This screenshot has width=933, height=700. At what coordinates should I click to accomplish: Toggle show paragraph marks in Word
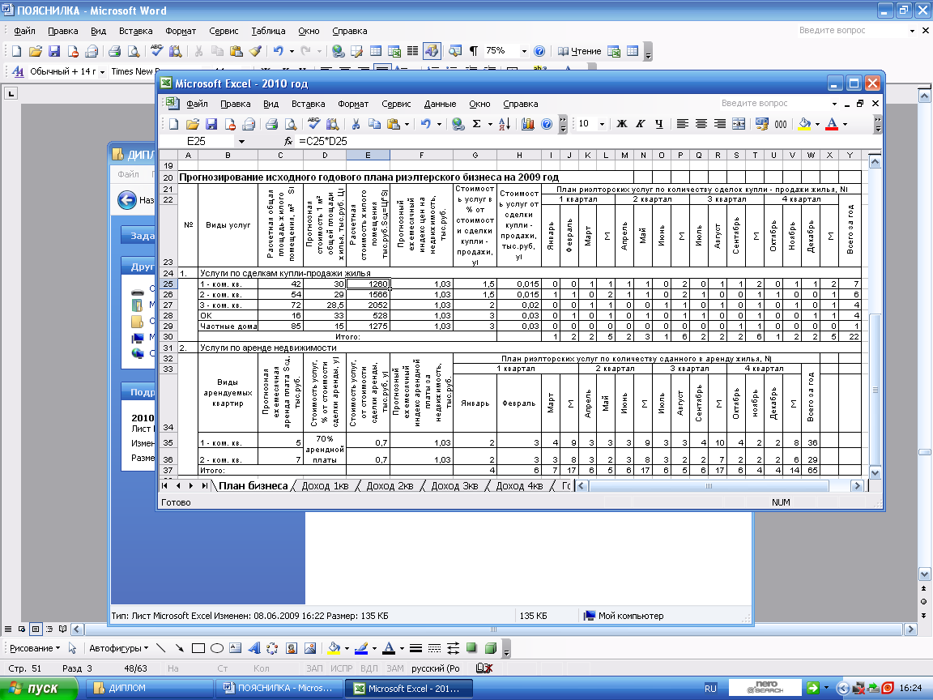[x=473, y=50]
